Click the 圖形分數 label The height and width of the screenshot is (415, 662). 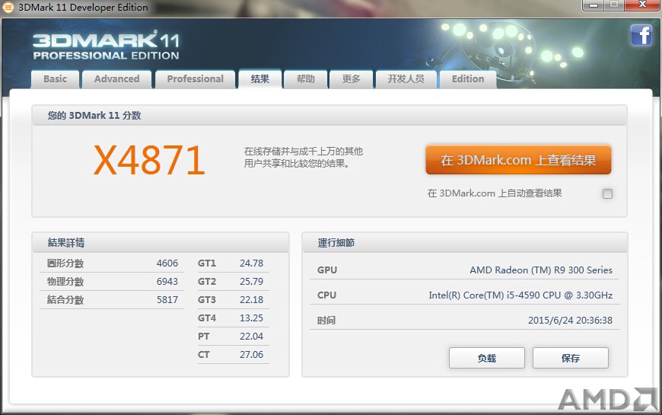[65, 263]
